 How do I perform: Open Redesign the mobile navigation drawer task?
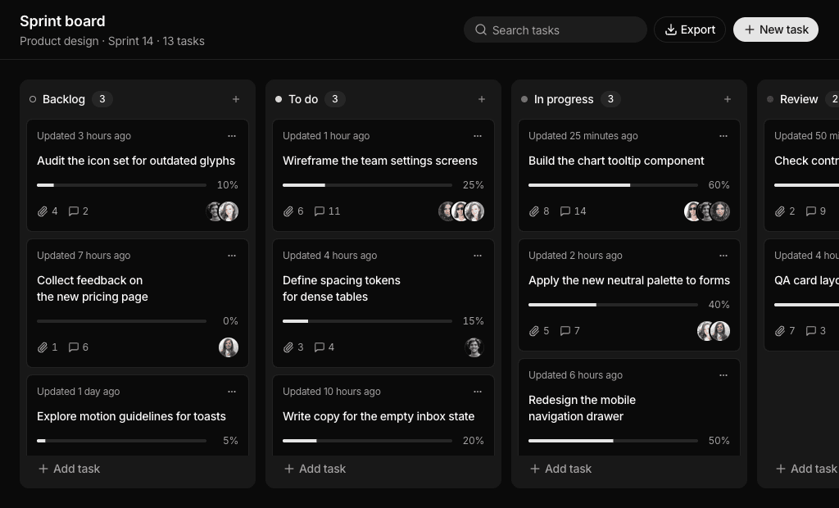click(583, 408)
